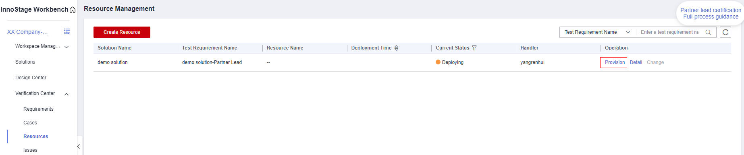Screen dimensions: 744x155
Task: Click the Create Resource button
Action: (x=122, y=32)
